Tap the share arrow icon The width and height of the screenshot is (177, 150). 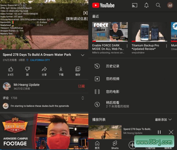point(44,69)
